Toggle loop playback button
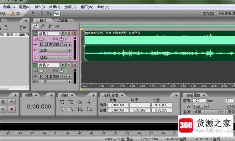 click(x=12, y=102)
